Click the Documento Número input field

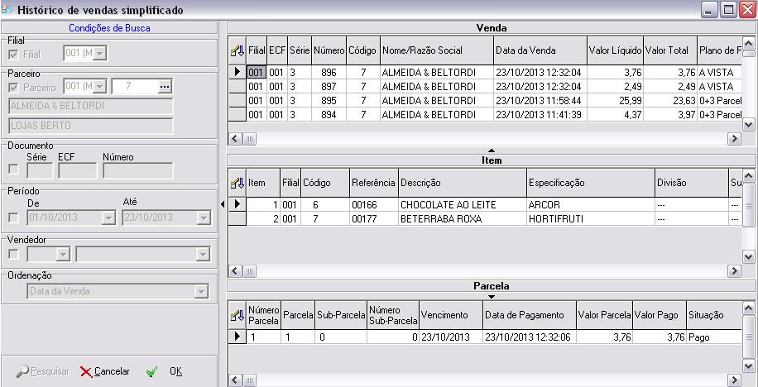click(137, 170)
